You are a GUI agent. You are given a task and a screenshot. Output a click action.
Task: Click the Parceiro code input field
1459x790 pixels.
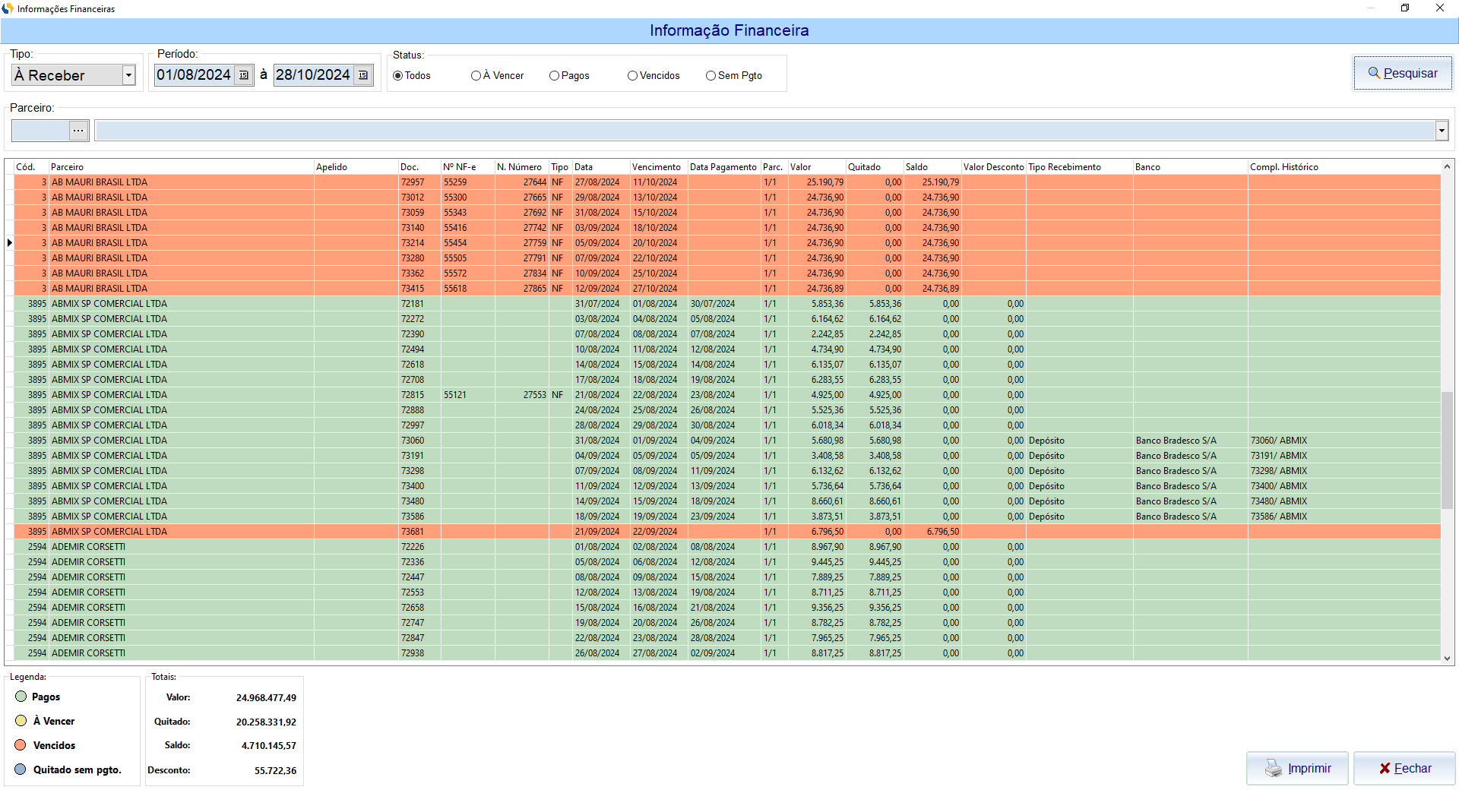(x=40, y=131)
